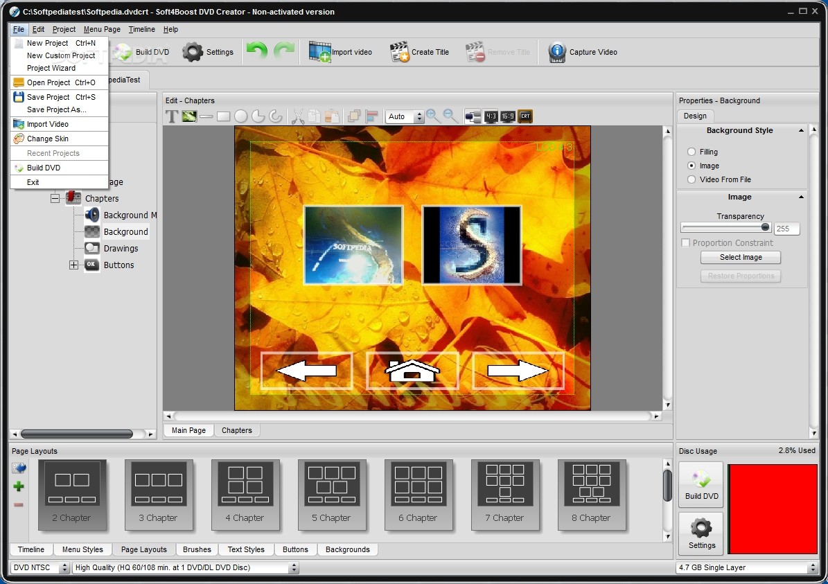
Task: Open the Help menu
Action: 170,30
